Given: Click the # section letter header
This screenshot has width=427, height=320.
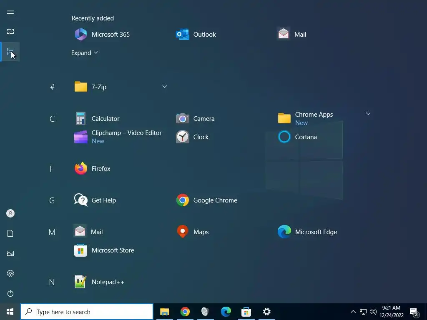Looking at the screenshot, I should point(52,87).
